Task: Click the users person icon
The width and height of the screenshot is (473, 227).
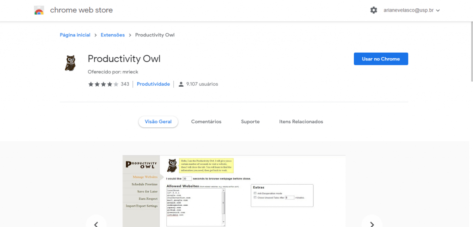Action: click(x=181, y=84)
